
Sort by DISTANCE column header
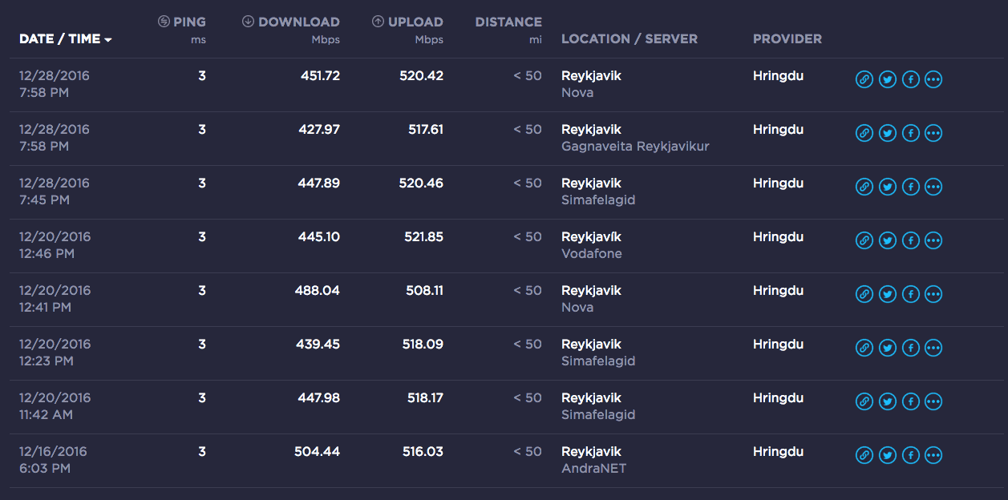tap(508, 22)
